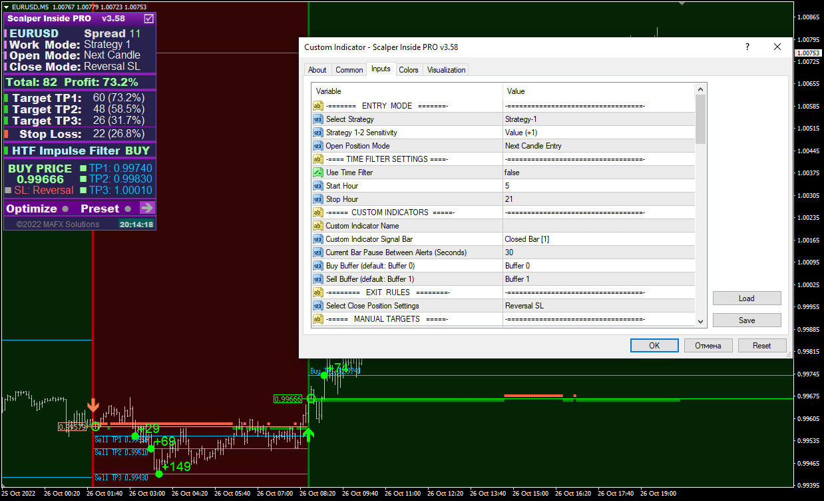Toggle the Preset dot indicator
824x501 pixels.
point(128,209)
